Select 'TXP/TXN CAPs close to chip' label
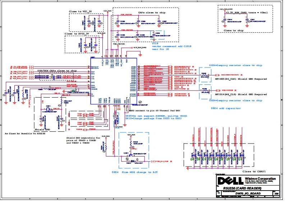 [x=57, y=71]
